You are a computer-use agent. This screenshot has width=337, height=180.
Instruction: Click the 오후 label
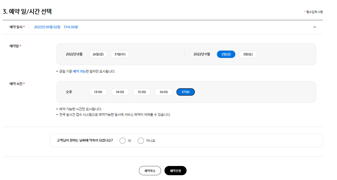pos(69,92)
